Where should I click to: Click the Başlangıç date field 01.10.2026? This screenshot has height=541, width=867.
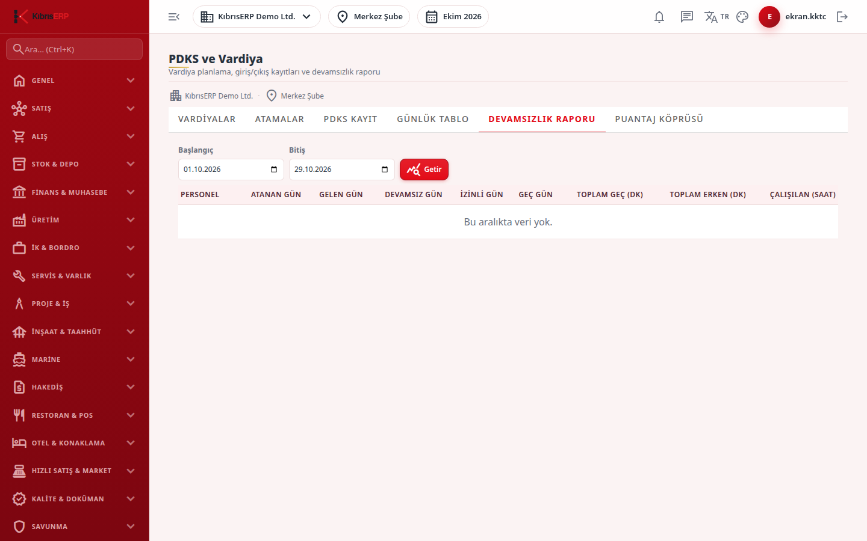(231, 170)
